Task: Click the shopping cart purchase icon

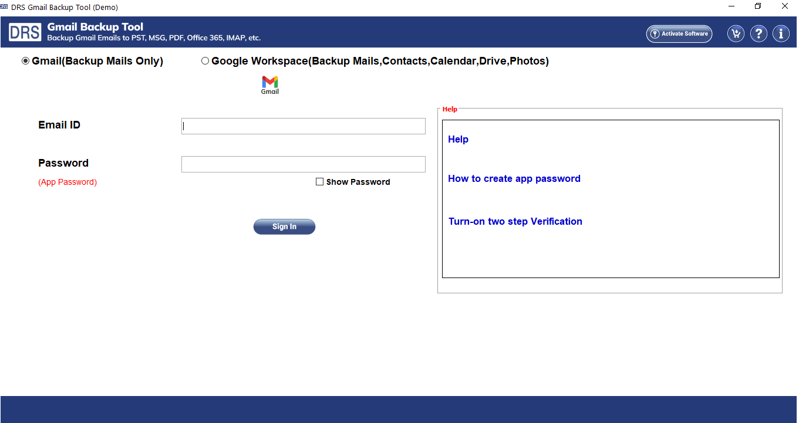Action: (736, 33)
